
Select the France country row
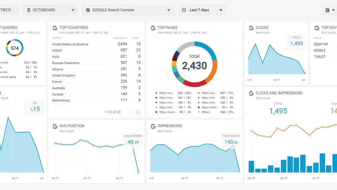pyautogui.click(x=96, y=81)
